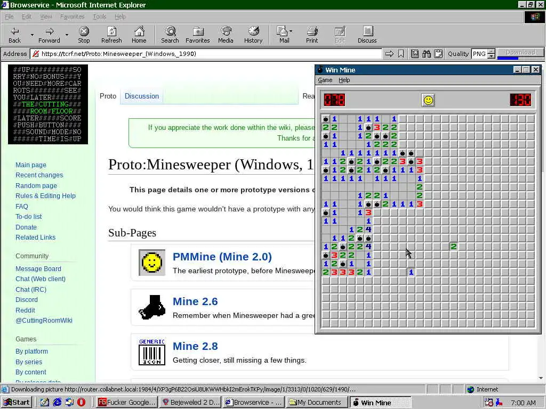Viewport: 546px width, 409px height.
Task: Open the History toolbar button
Action: coord(253,35)
